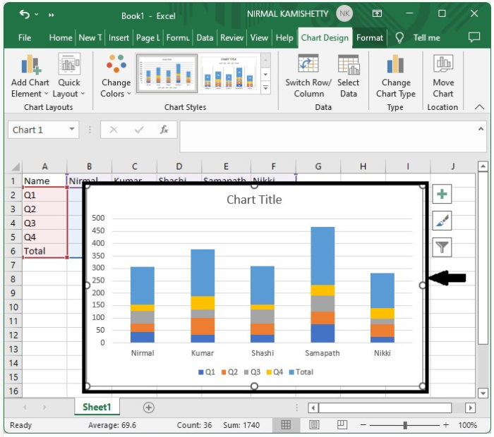Select Normal view in status bar
This screenshot has height=437, width=494.
point(286,425)
